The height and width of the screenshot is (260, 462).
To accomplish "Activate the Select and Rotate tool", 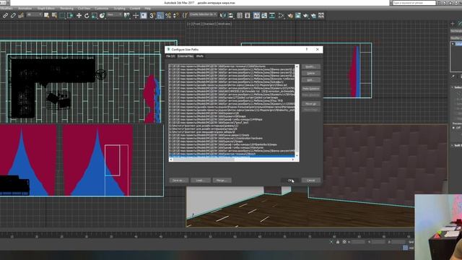I will point(87,16).
